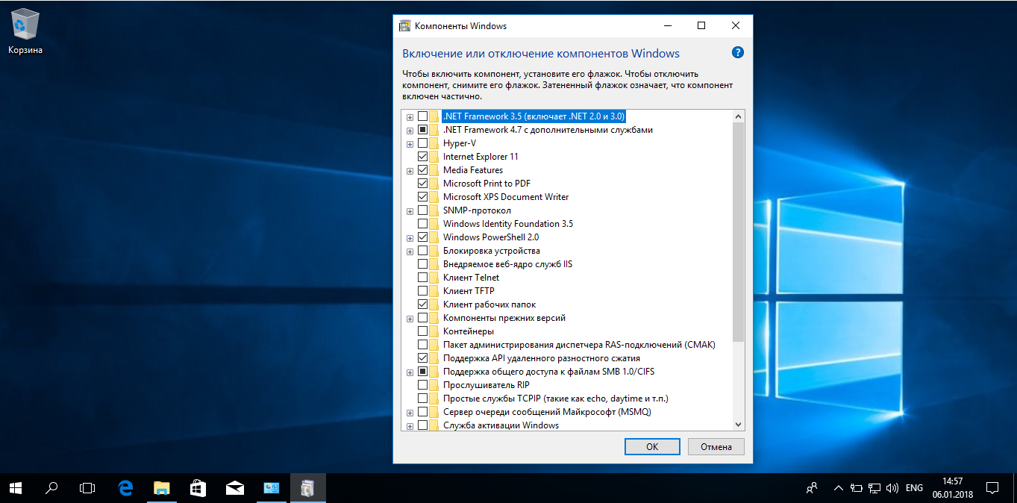Image resolution: width=1017 pixels, height=503 pixels.
Task: Uncheck Internet Explorer 11 checkbox
Action: (423, 157)
